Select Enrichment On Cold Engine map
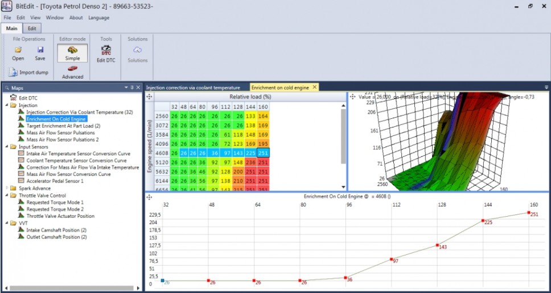The image size is (551, 293). (x=56, y=119)
